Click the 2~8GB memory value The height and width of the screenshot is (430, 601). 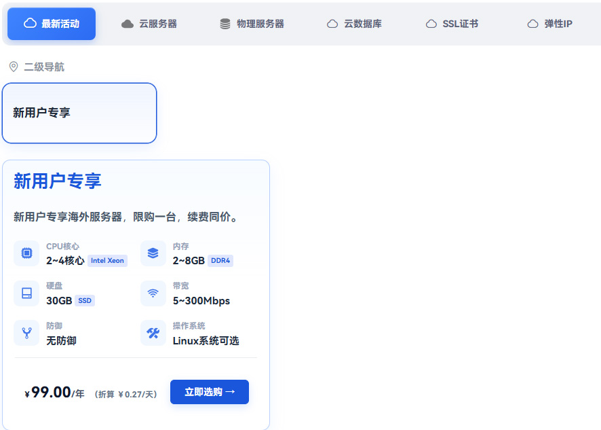coord(189,261)
